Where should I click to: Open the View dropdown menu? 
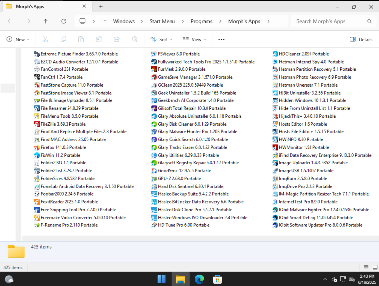click(194, 39)
